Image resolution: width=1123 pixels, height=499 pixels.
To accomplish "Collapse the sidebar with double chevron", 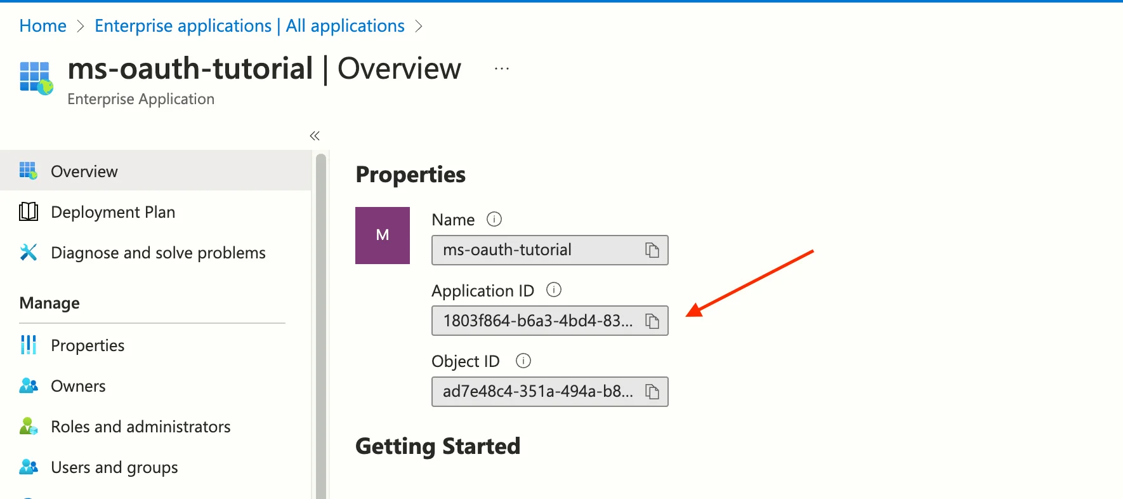I will pyautogui.click(x=315, y=136).
